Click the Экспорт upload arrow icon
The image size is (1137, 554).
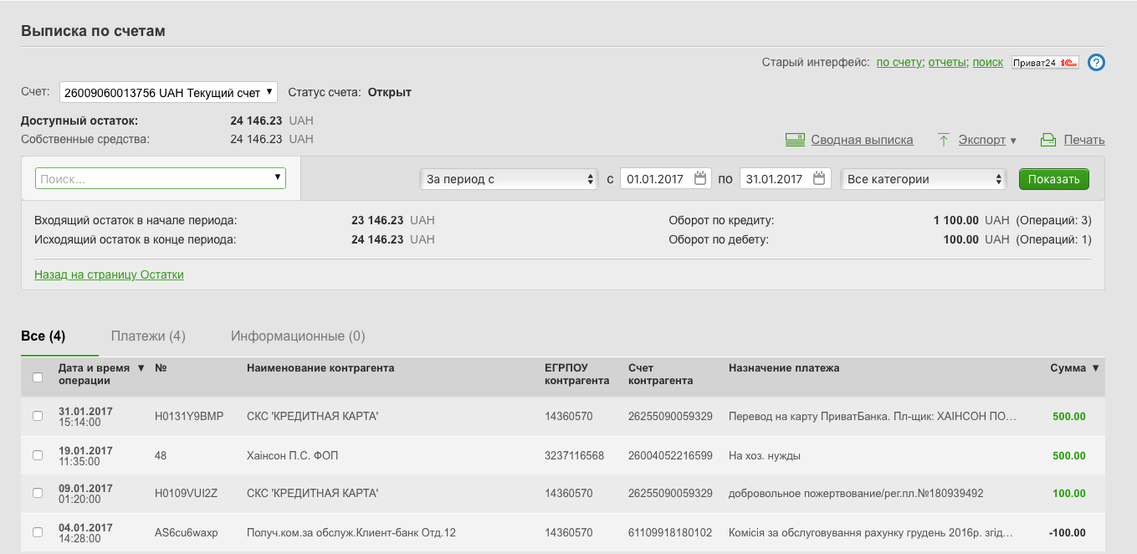(944, 140)
